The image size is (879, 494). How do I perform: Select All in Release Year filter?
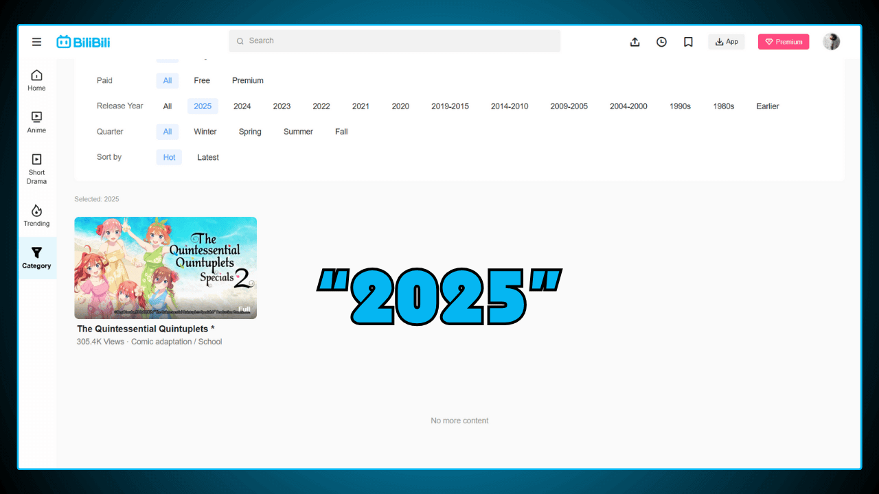(168, 106)
